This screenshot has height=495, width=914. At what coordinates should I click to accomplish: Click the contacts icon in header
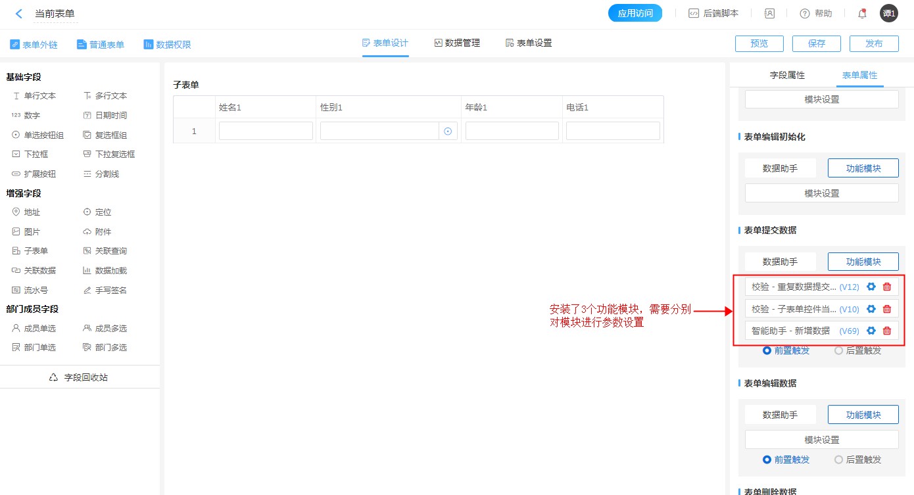769,13
